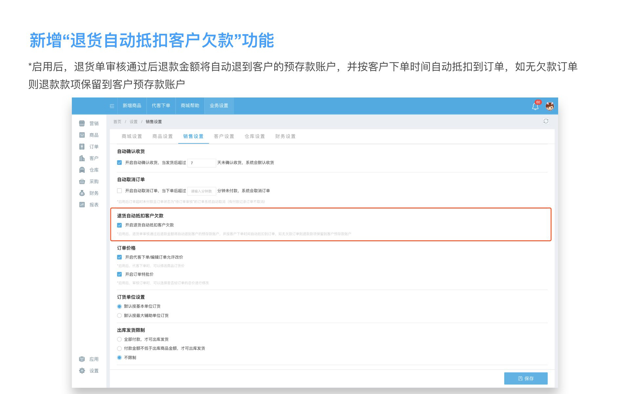This screenshot has width=630, height=394.
Task: Uncheck 开启退货自动抵扣客户欠款 checkbox
Action: (x=119, y=225)
